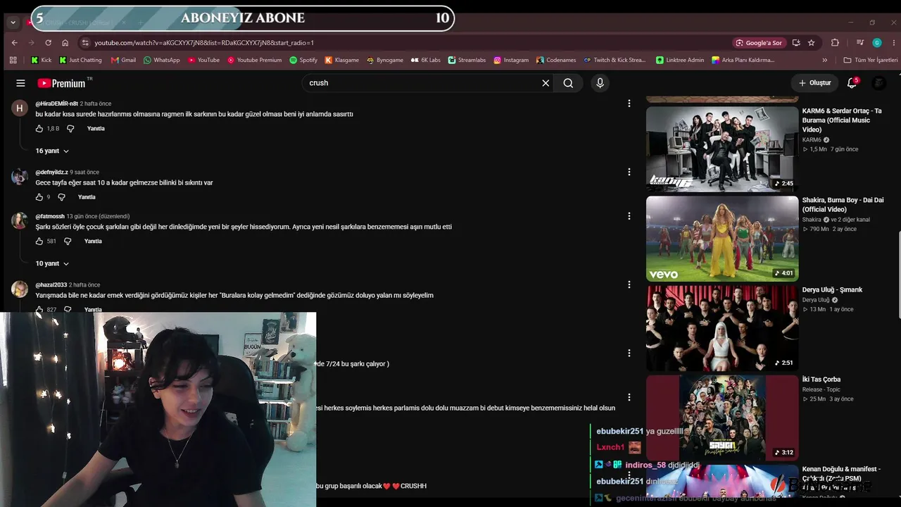Dislike fatmossh's comment

coord(68,242)
